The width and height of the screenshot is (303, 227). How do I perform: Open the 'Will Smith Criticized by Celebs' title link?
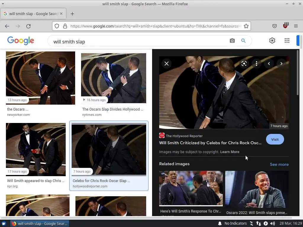pos(210,143)
